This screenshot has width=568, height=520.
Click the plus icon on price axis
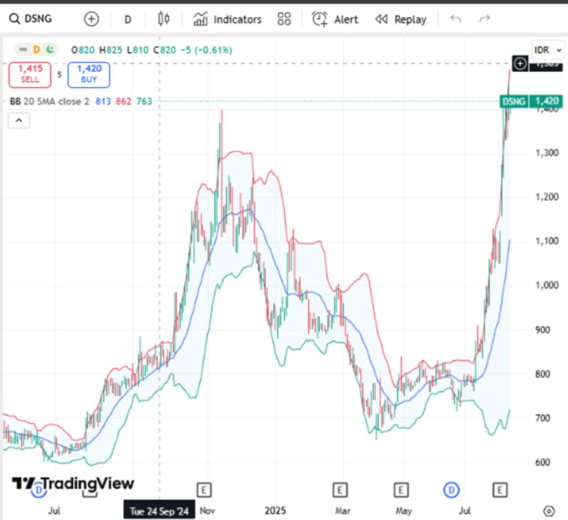point(519,64)
